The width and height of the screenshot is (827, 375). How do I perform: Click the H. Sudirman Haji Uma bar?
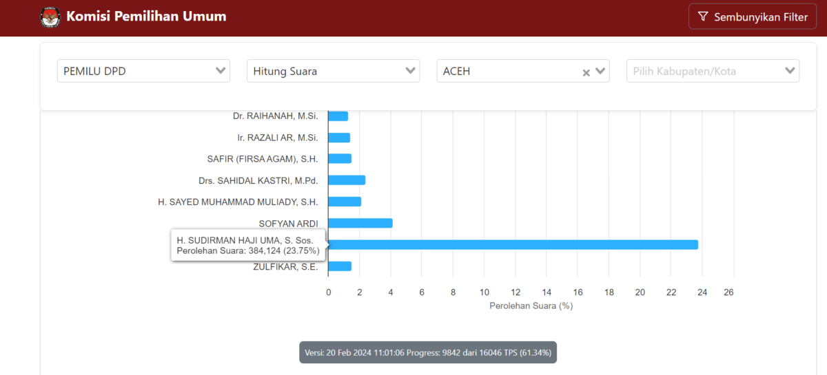tap(513, 244)
